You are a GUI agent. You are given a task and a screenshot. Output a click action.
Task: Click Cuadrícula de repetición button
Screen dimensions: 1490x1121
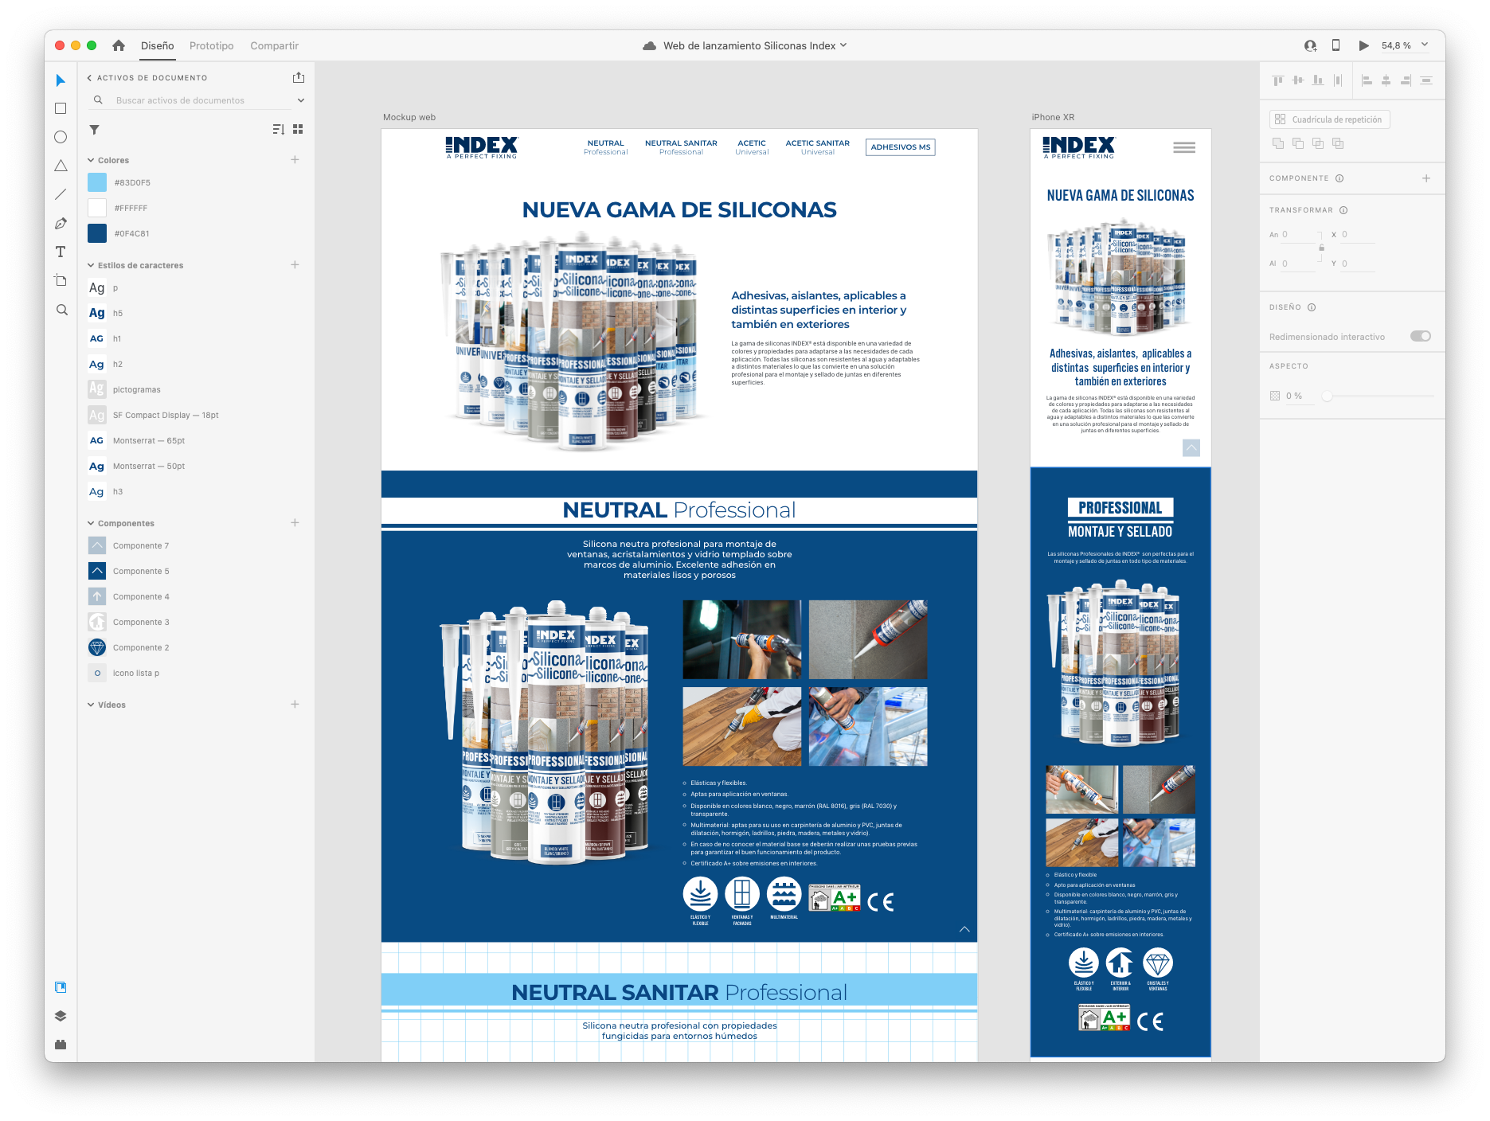[1329, 119]
